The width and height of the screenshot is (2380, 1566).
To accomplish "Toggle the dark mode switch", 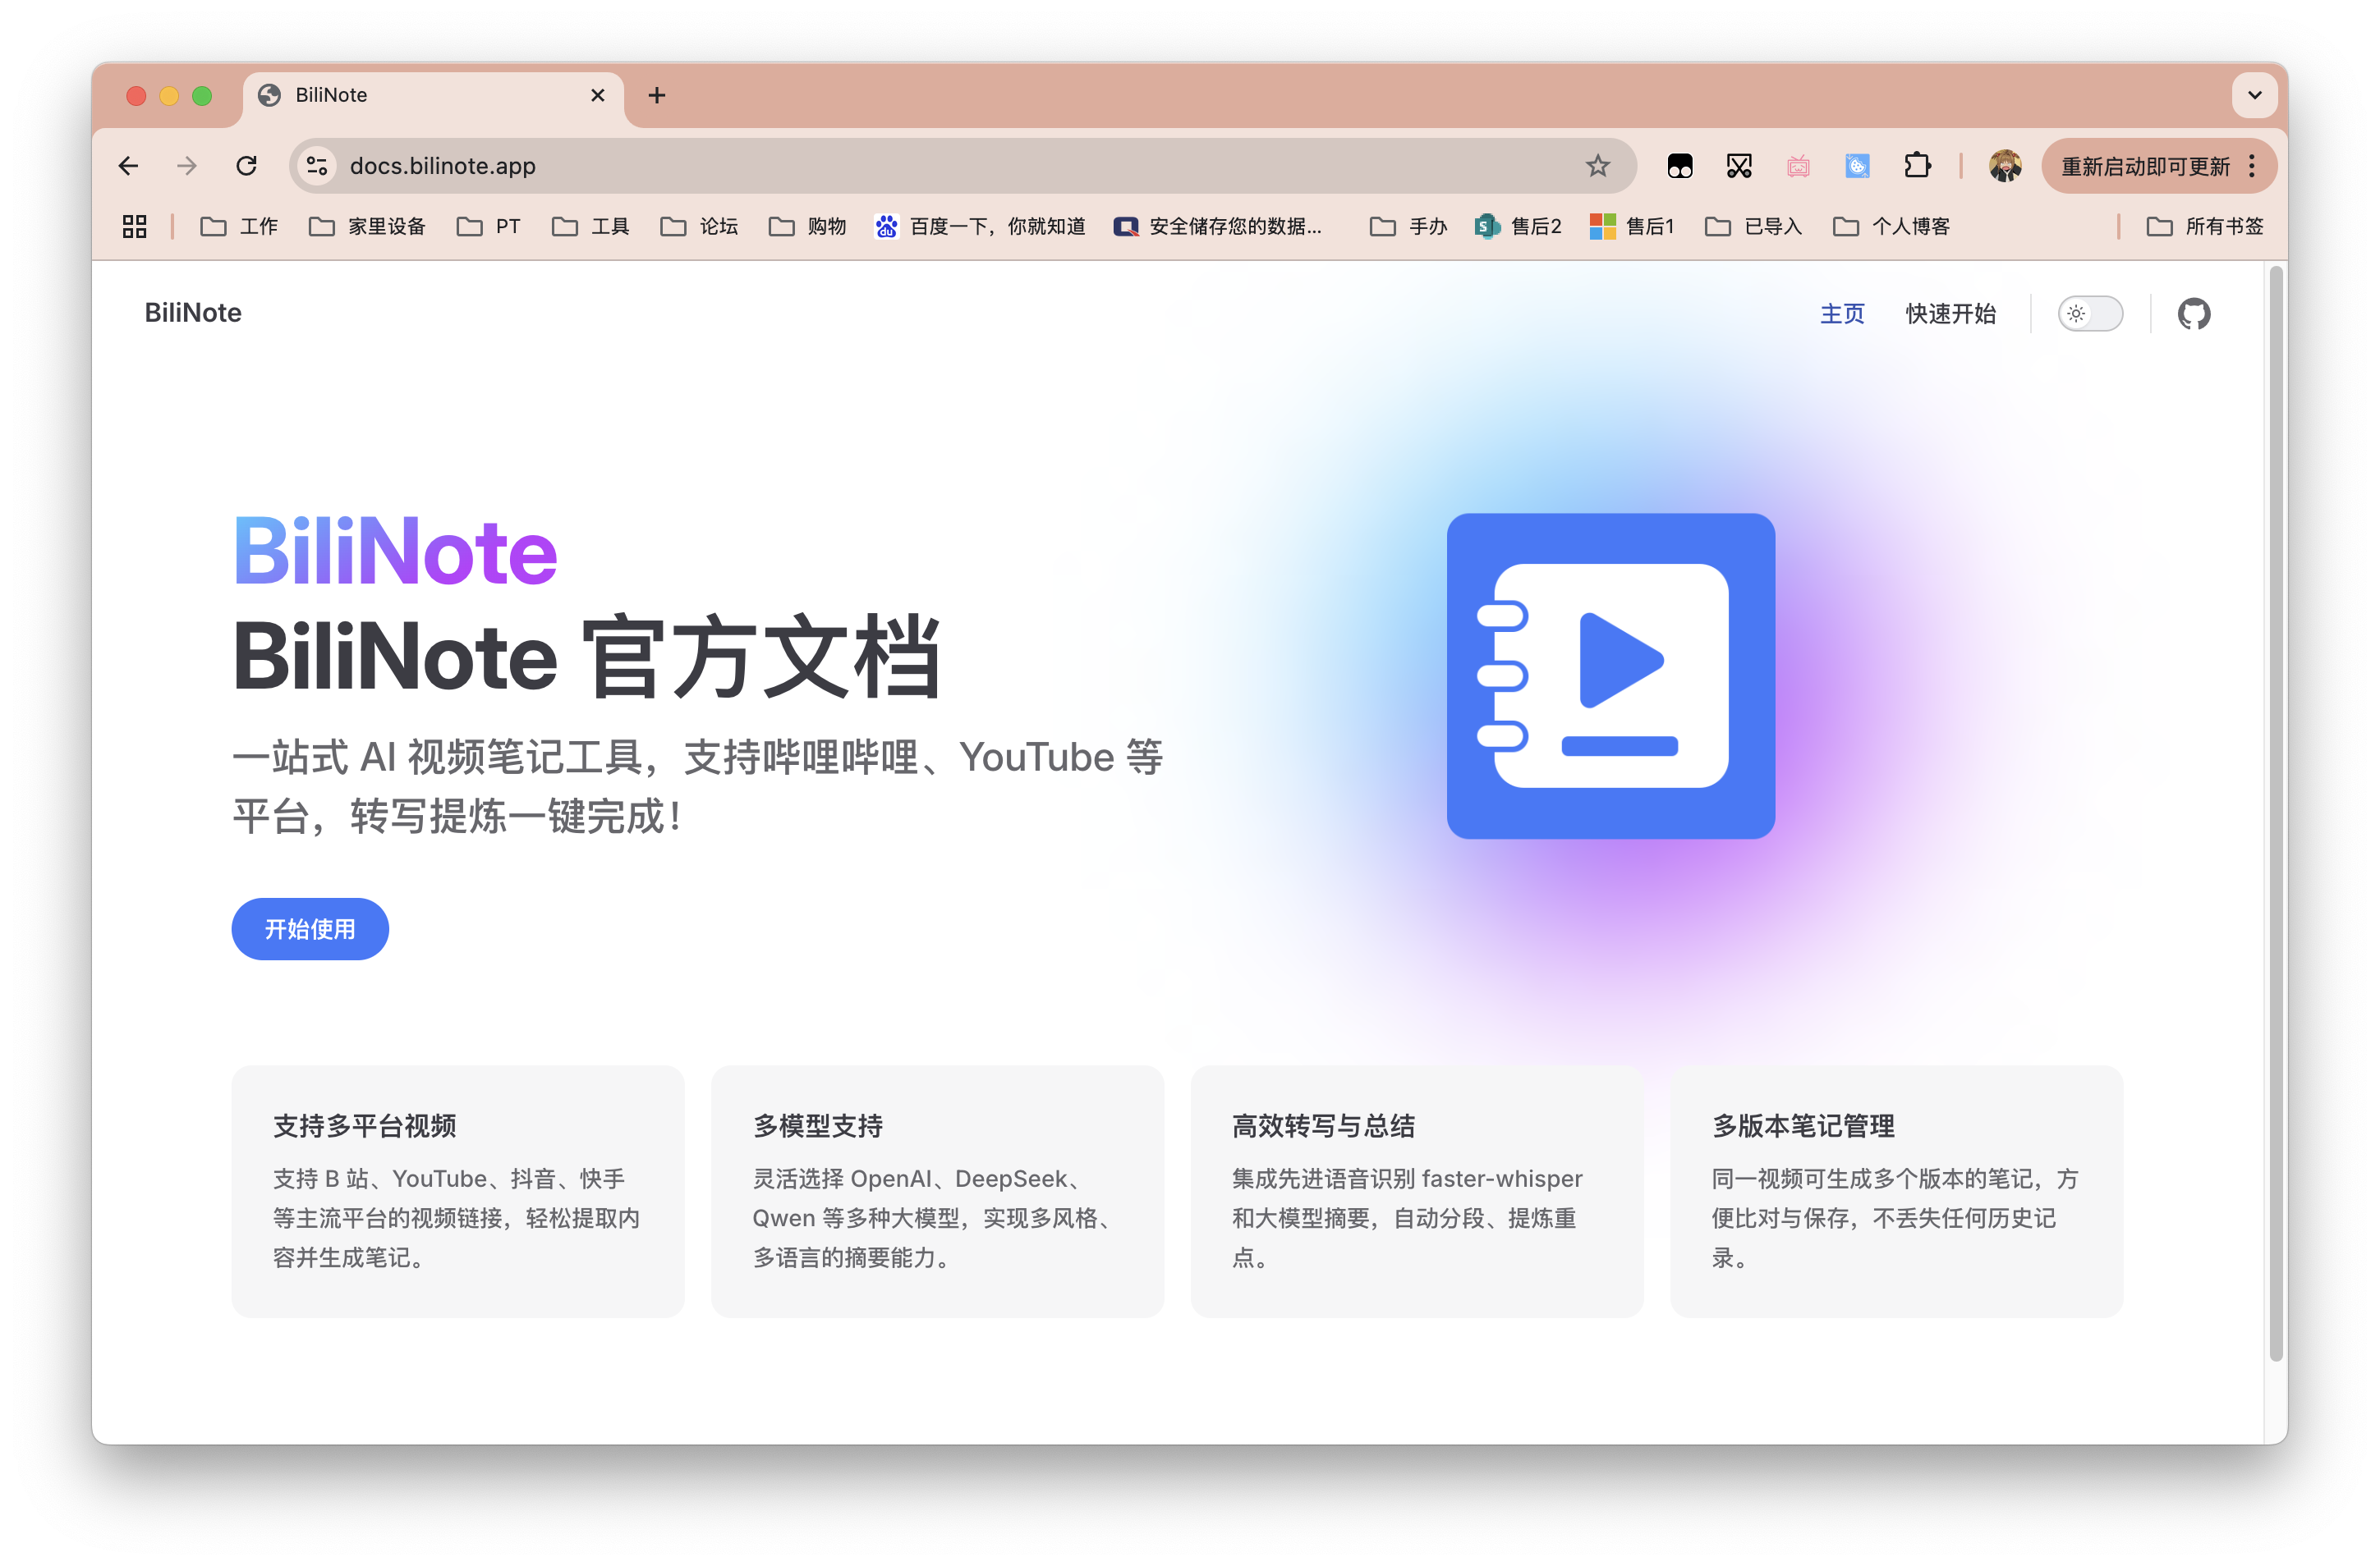I will 2090,313.
